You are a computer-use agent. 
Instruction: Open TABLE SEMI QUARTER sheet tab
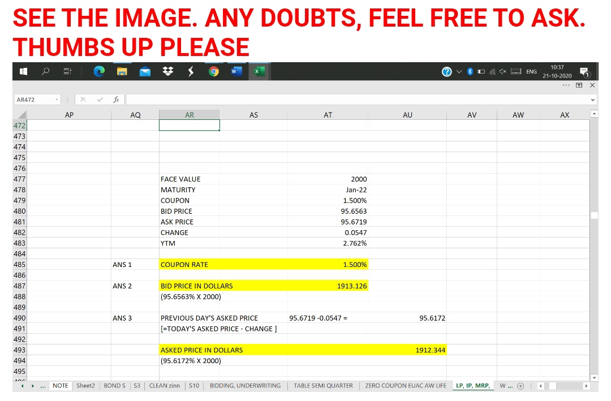(x=323, y=386)
